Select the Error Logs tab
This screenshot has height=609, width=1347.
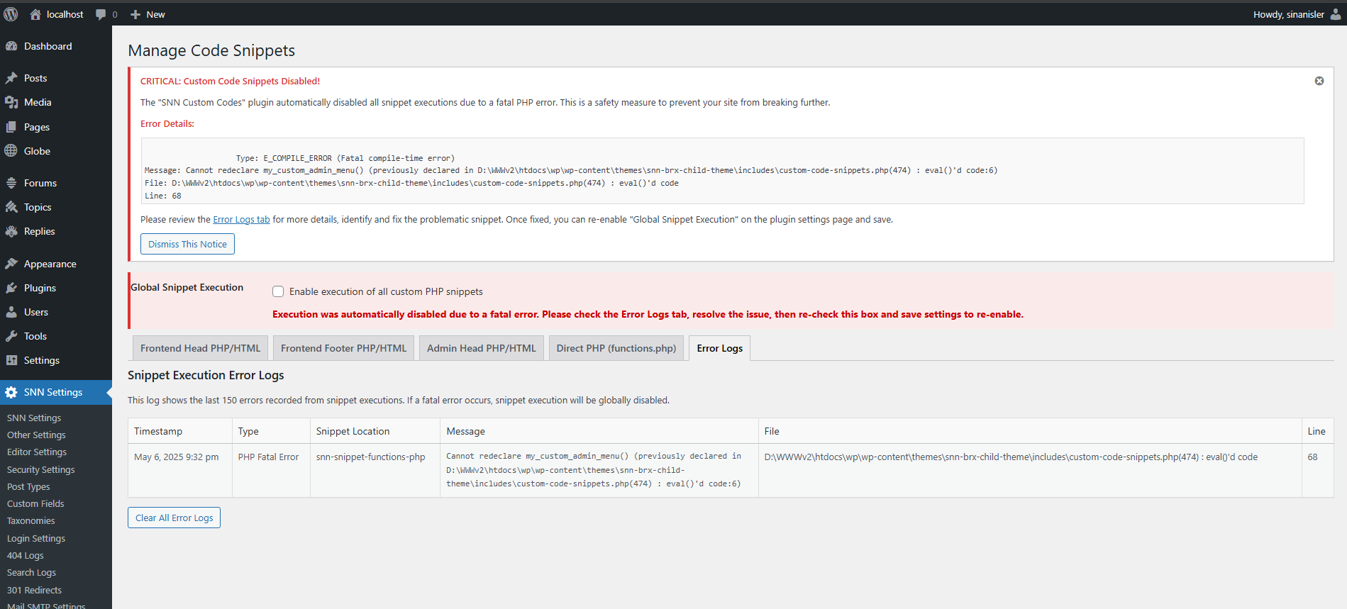pyautogui.click(x=719, y=348)
